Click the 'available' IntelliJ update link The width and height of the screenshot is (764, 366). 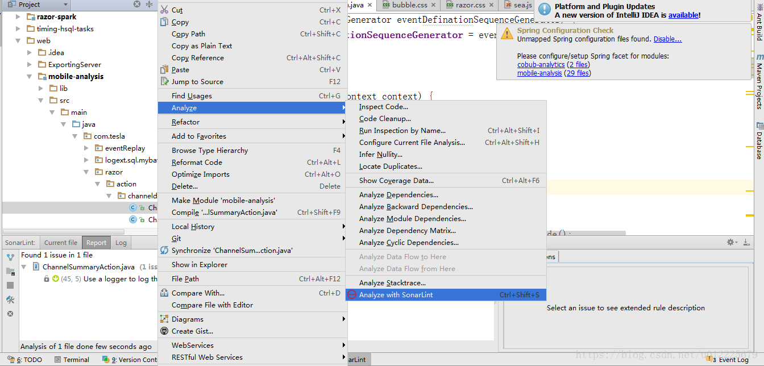coord(683,15)
